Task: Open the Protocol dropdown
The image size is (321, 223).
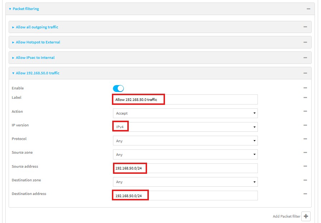Action: coord(185,141)
